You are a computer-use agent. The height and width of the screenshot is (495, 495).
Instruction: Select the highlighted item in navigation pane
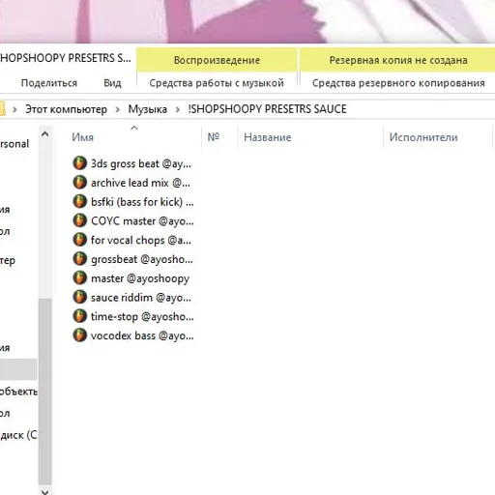18,369
